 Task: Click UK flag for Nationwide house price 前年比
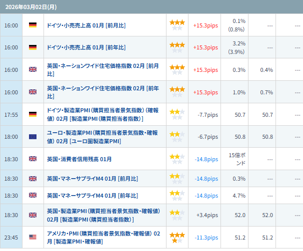(x=33, y=92)
